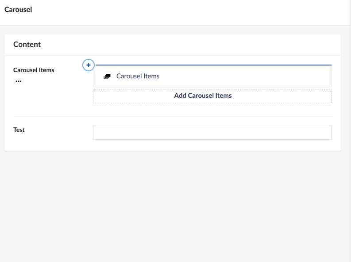The image size is (351, 262).
Task: Select the Content group header
Action: click(27, 44)
